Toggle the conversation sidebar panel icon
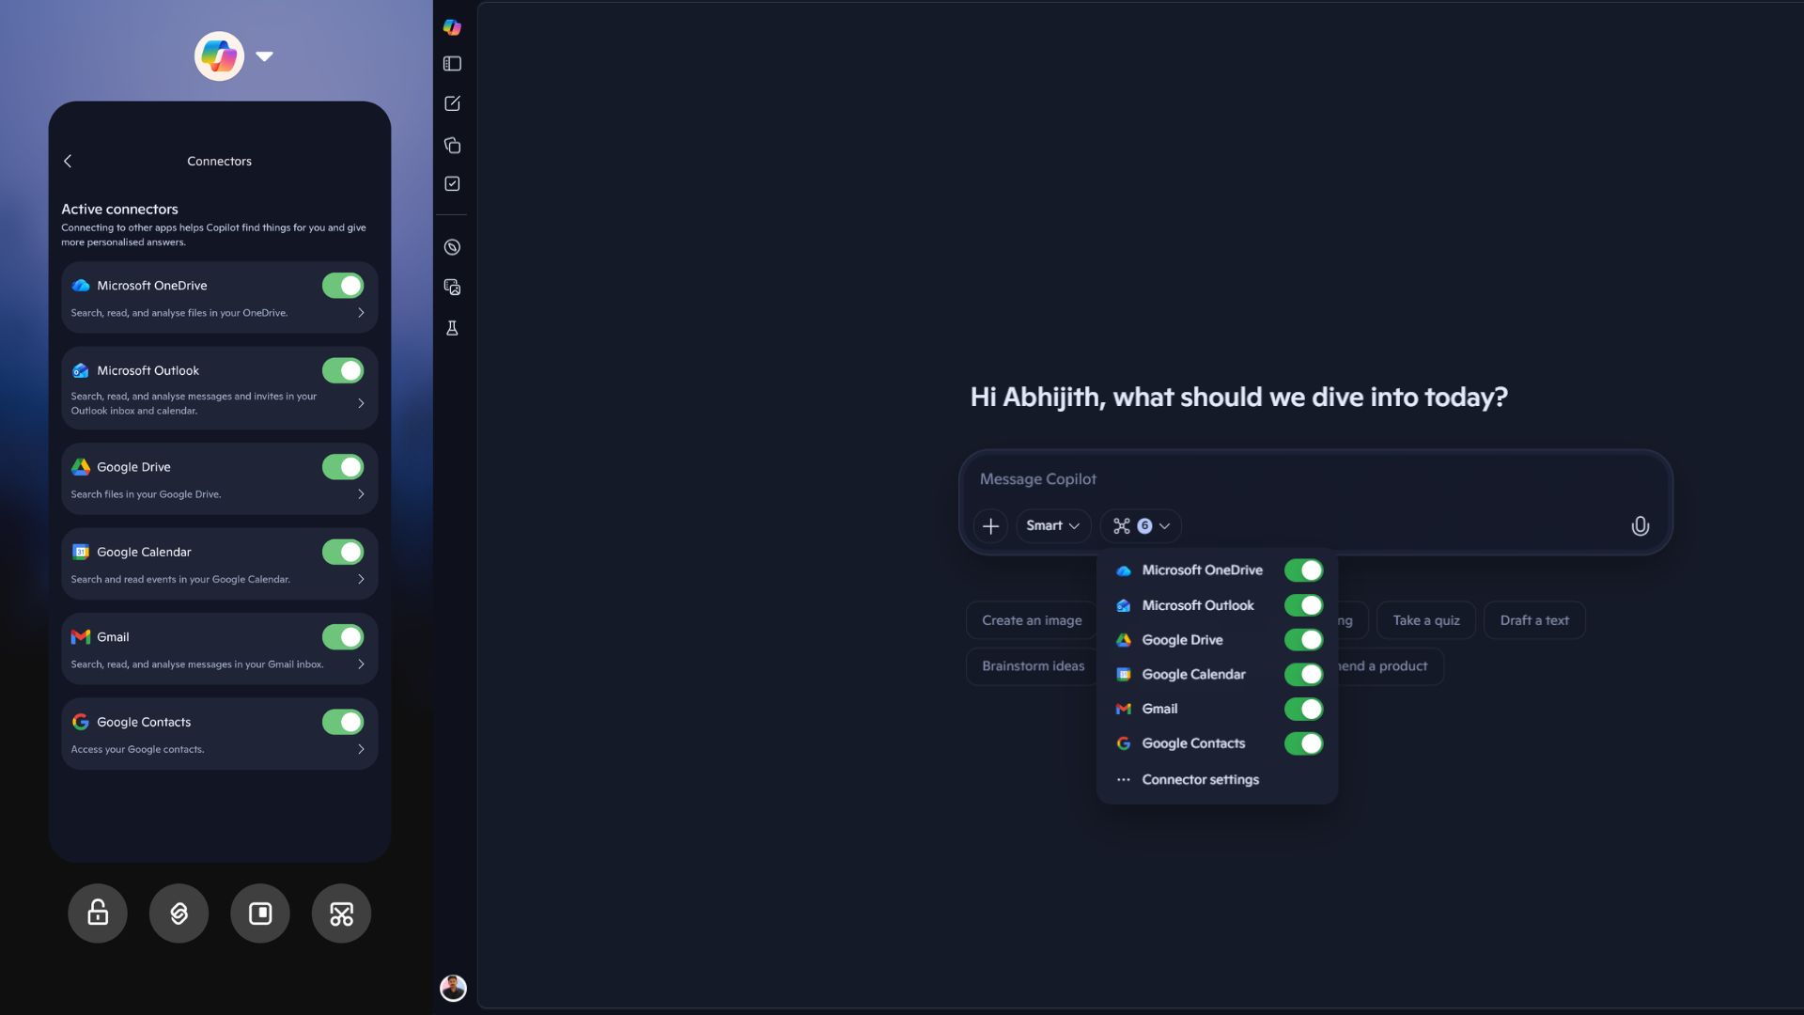1804x1015 pixels. point(453,63)
